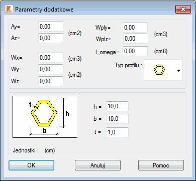Select the Az input field
This screenshot has width=196, height=181.
(x=51, y=38)
